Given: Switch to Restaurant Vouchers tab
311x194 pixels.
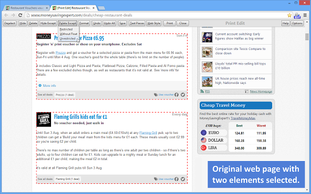Looking at the screenshot, I should point(26,8).
